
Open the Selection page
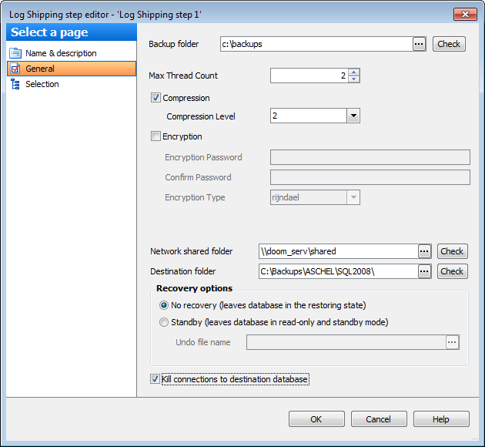pos(71,84)
